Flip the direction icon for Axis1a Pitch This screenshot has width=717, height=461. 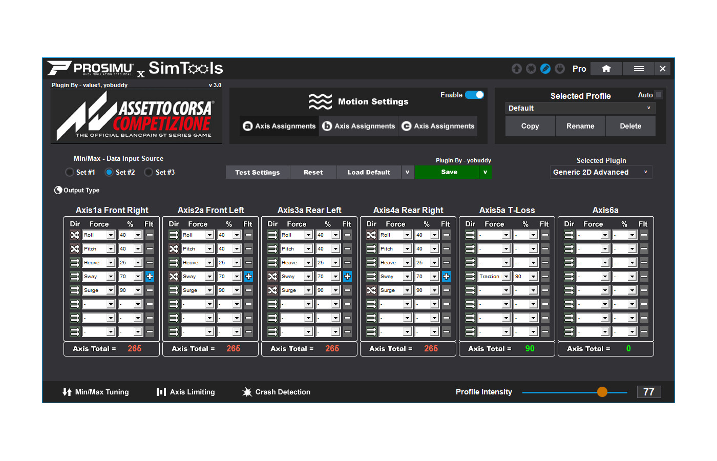[75, 249]
